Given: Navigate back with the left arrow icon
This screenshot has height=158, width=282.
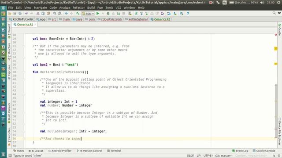Looking at the screenshot, I should pyautogui.click(x=66, y=14).
